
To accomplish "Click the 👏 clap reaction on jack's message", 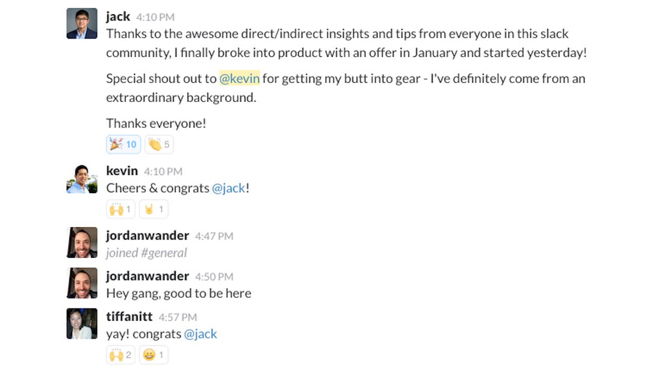I will [159, 144].
